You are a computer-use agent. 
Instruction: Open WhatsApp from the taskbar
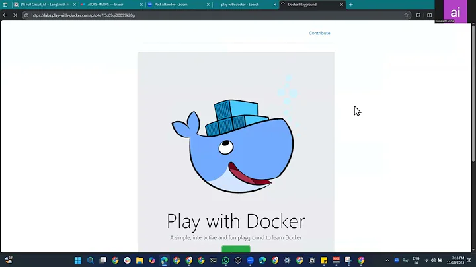[225, 260]
